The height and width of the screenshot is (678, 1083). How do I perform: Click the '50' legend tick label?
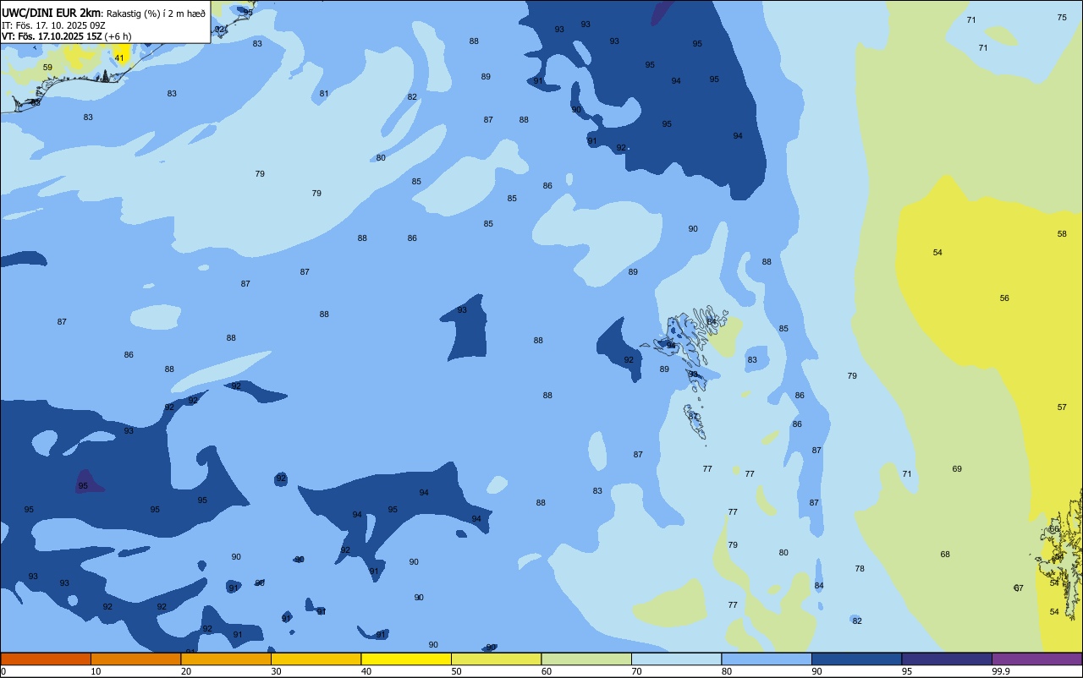click(x=457, y=671)
